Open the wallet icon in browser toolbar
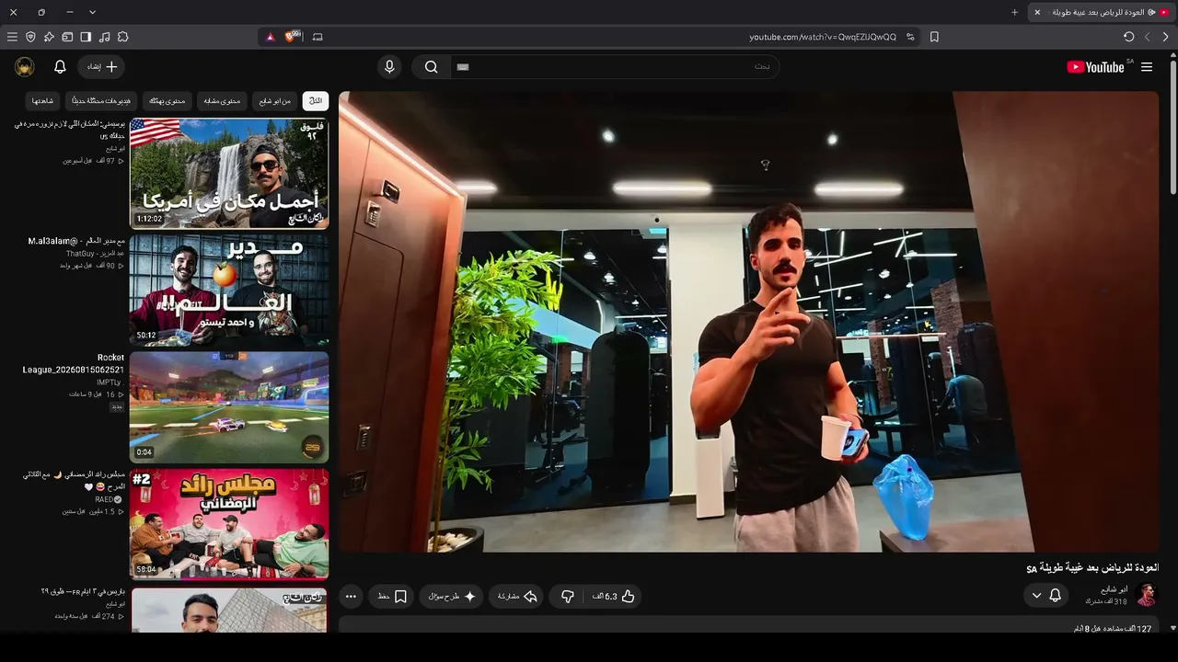 [x=67, y=37]
